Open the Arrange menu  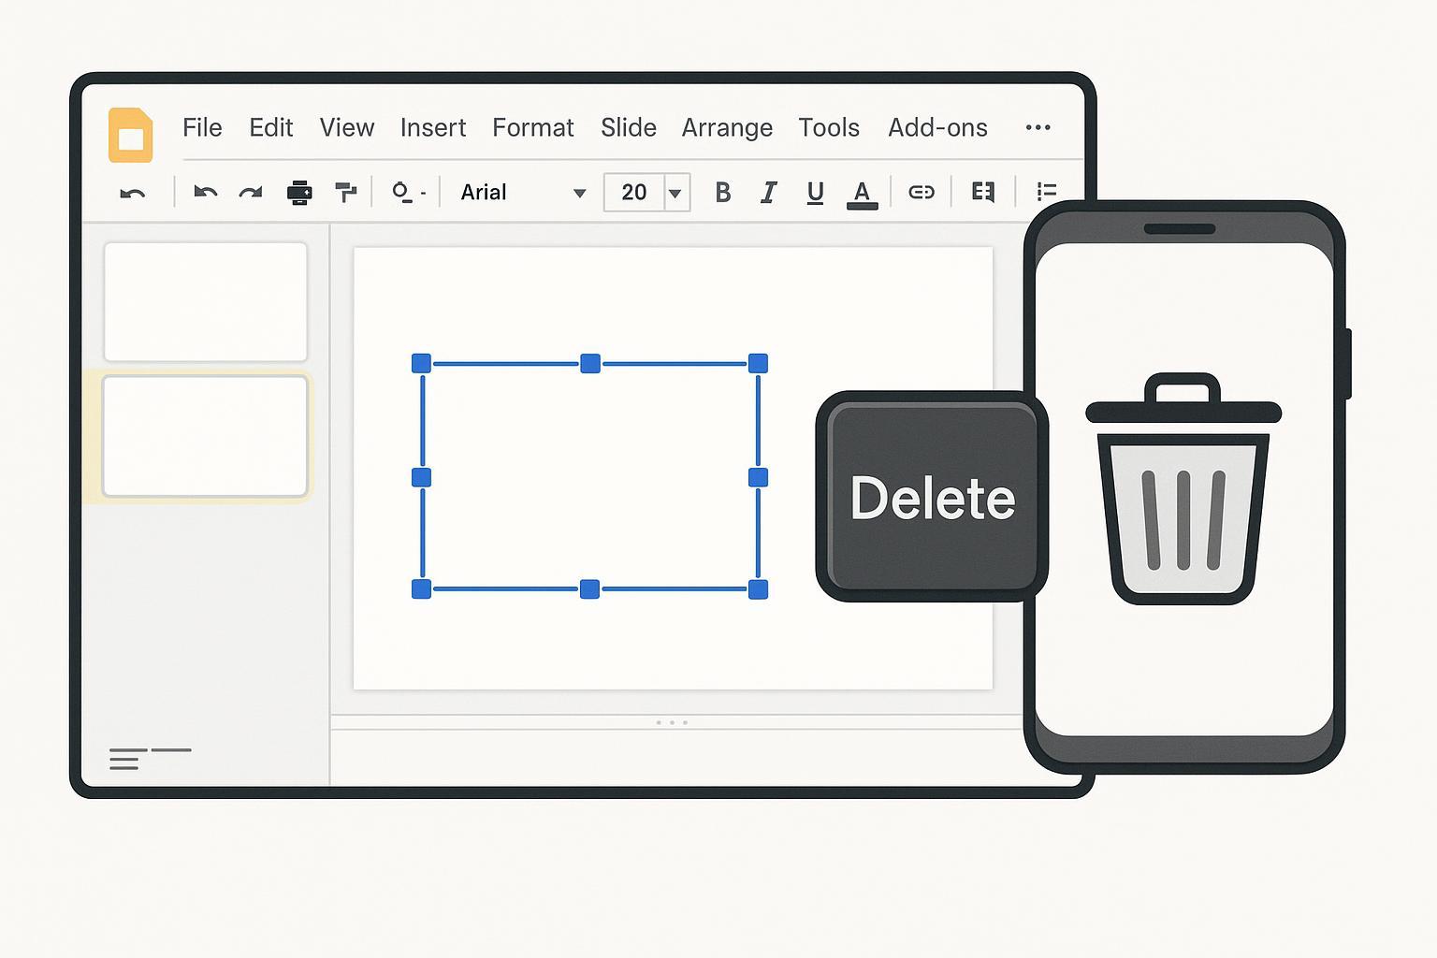[727, 127]
